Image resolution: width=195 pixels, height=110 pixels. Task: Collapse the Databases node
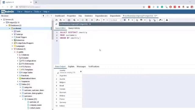[7, 25]
